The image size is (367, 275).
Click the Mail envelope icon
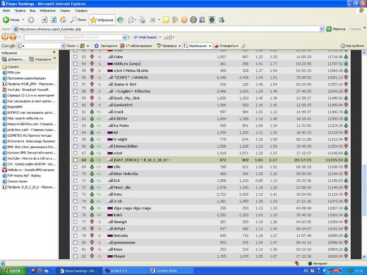point(131,20)
